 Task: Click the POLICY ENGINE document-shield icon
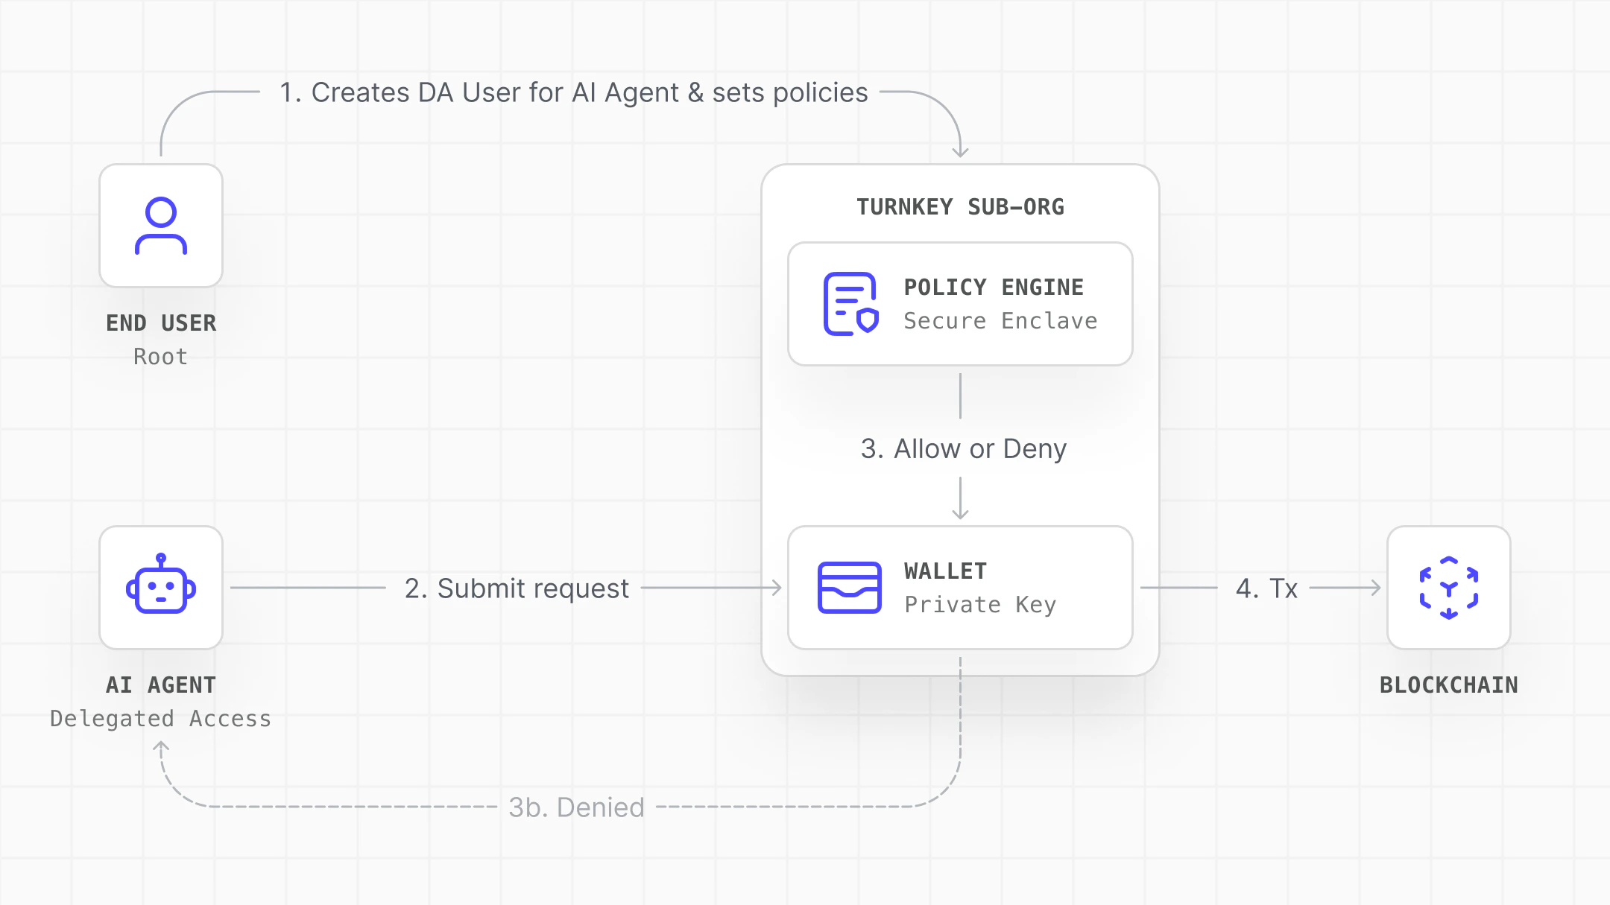click(850, 302)
